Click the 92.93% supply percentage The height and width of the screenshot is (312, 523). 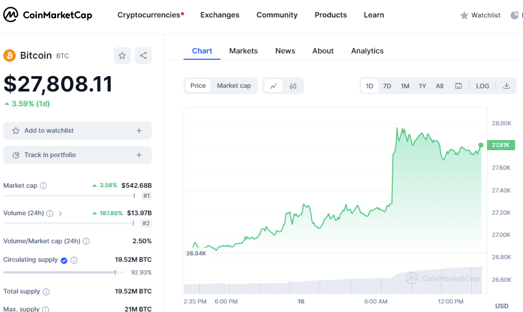(x=141, y=272)
